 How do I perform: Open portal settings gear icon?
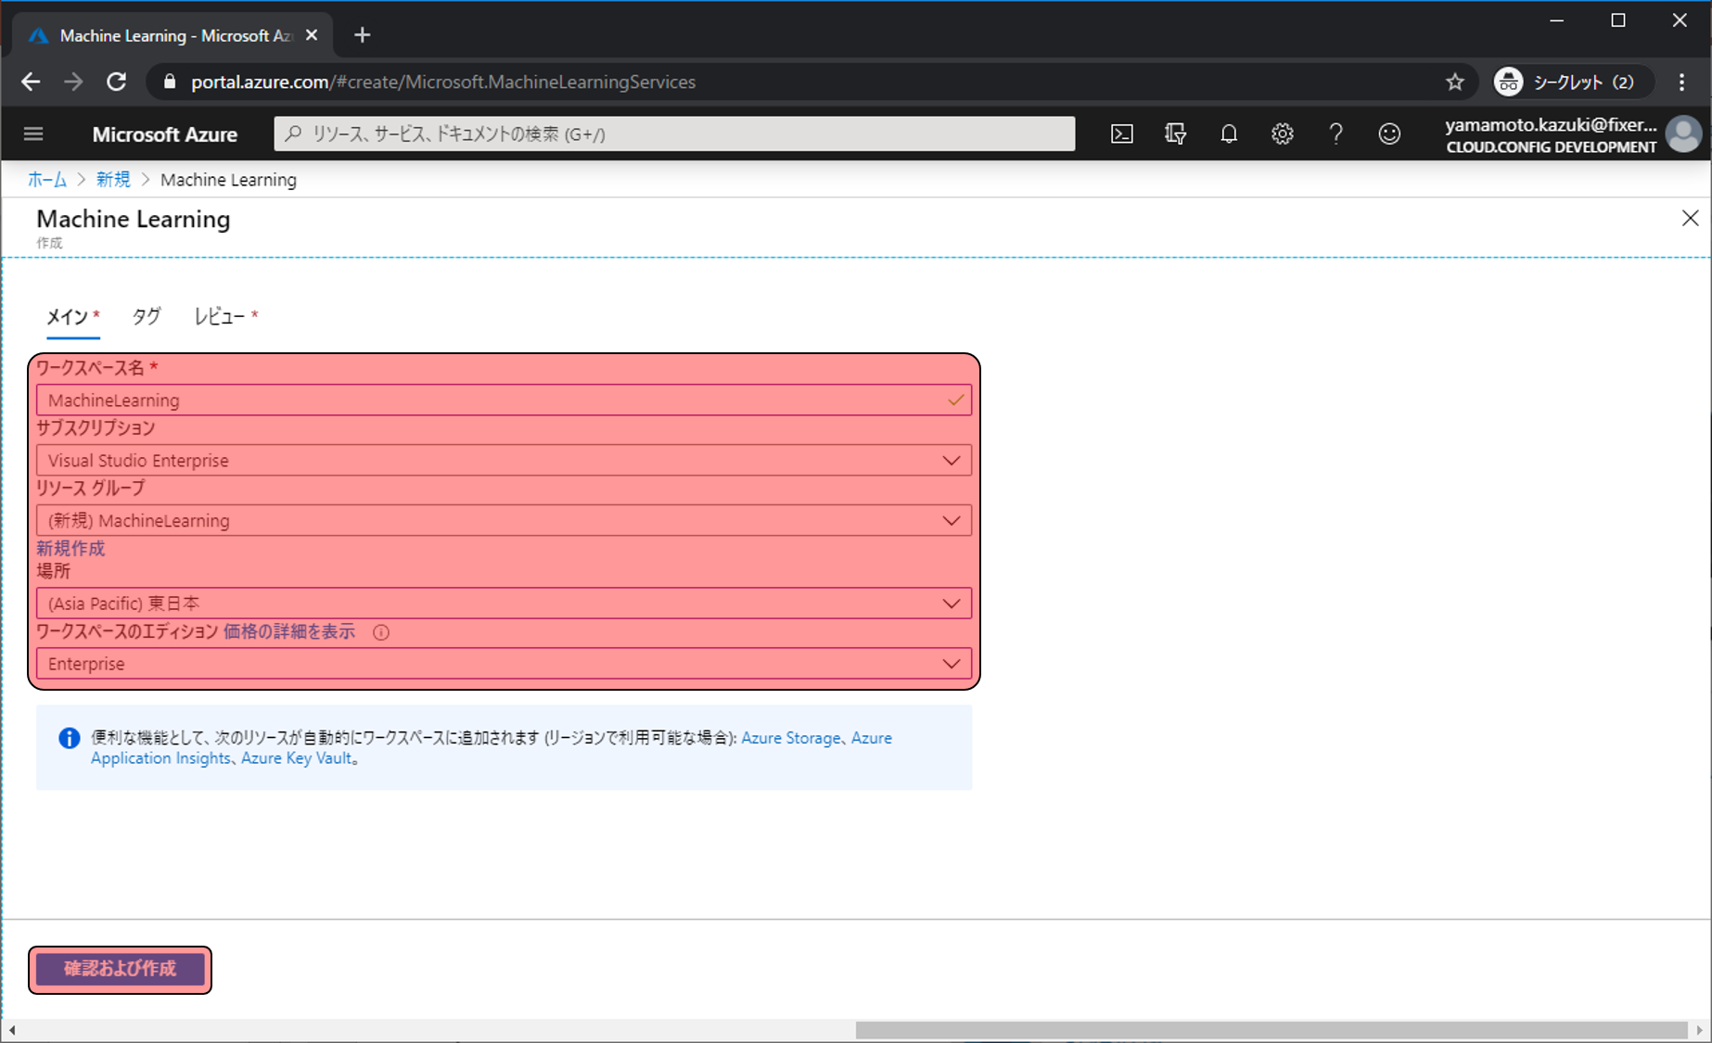coord(1282,134)
